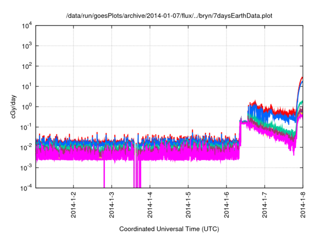Viewport: 334px width, 234px height.
Task: Click the red curve peak near 2014-1-8
Action: [x=302, y=77]
